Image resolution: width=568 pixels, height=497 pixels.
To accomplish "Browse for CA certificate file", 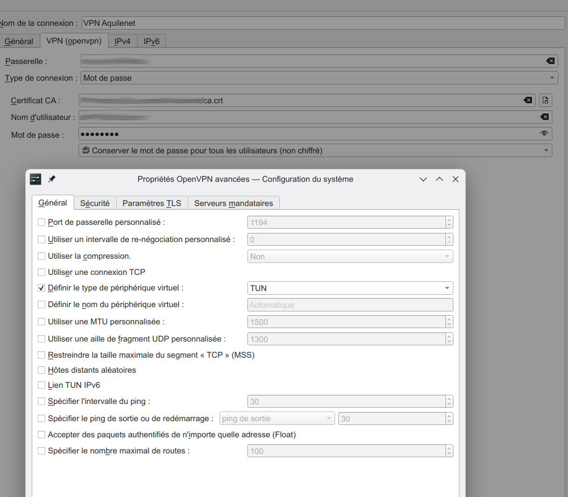I will (x=545, y=100).
